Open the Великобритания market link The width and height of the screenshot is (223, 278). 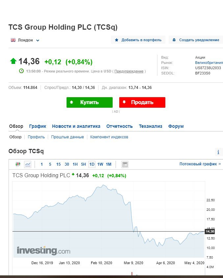coord(209,63)
